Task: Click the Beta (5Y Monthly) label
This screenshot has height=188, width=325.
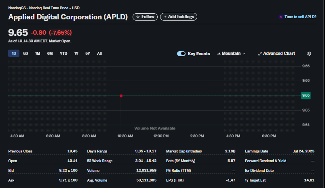Action: 181,161
